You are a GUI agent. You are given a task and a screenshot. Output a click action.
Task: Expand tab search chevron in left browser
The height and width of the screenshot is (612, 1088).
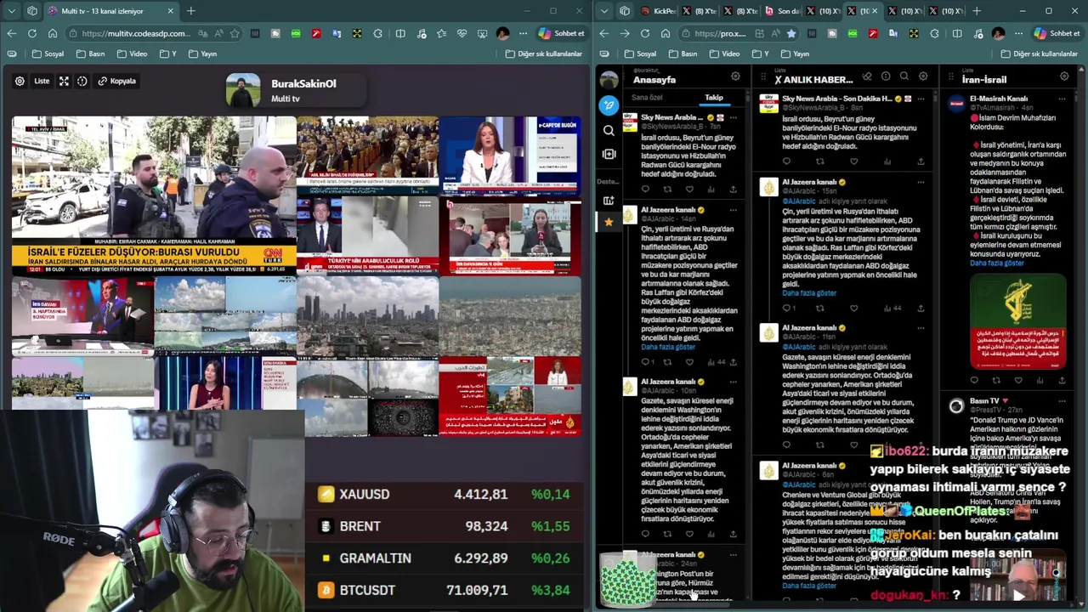(11, 11)
